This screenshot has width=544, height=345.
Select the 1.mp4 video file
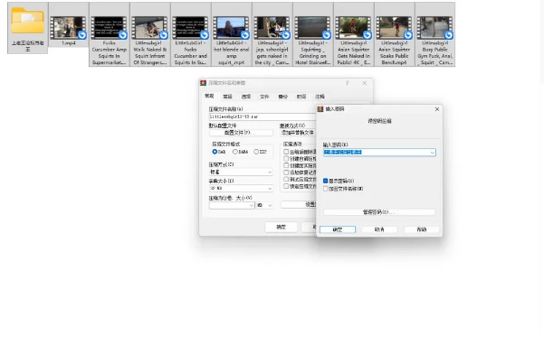coord(69,28)
